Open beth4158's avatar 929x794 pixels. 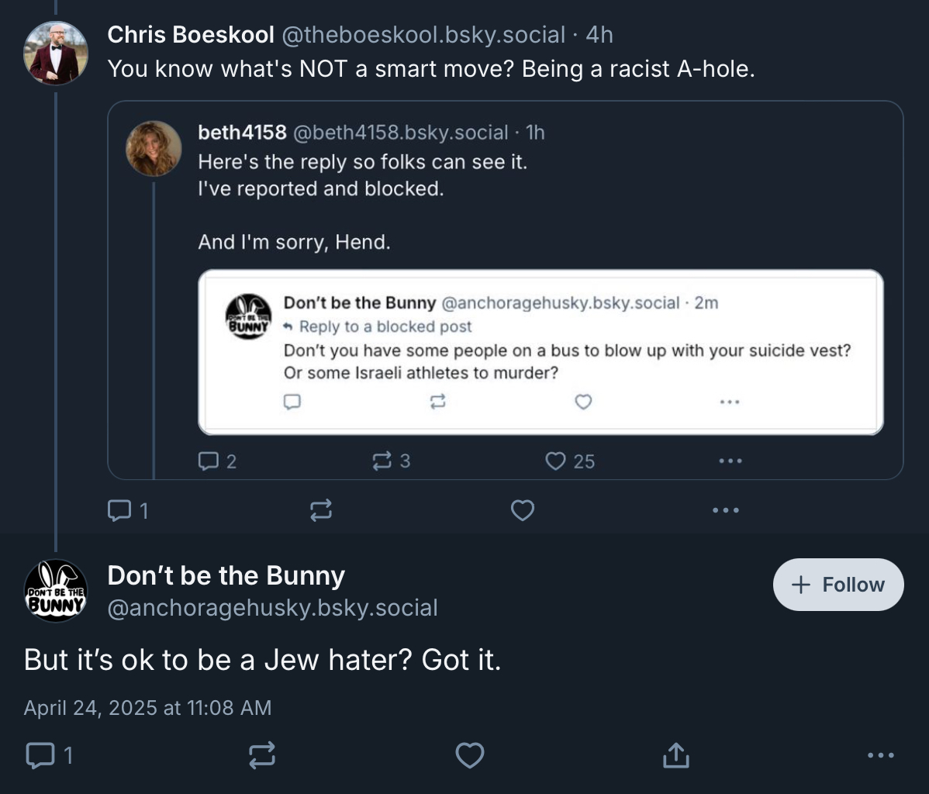click(x=154, y=148)
